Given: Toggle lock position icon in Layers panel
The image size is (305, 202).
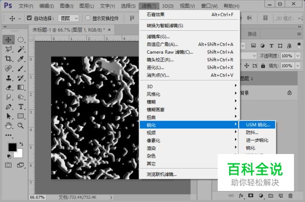Looking at the screenshot, I should coord(246,66).
